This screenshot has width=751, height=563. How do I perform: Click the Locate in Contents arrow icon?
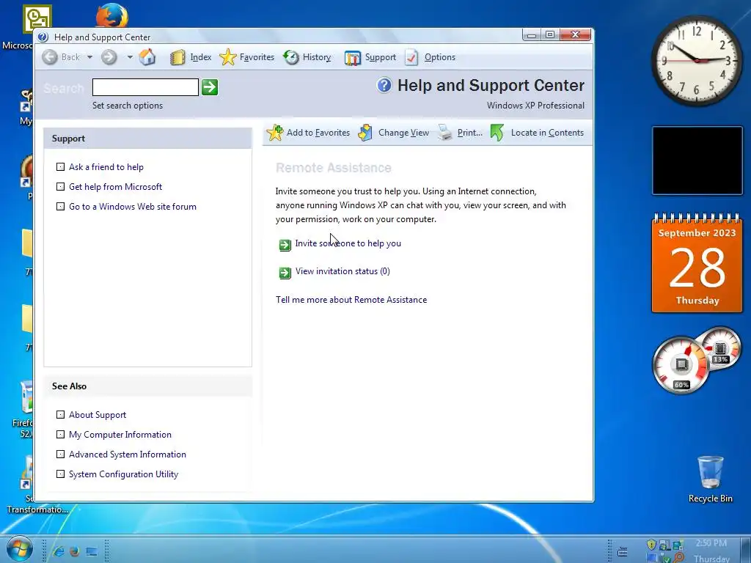[x=497, y=133]
